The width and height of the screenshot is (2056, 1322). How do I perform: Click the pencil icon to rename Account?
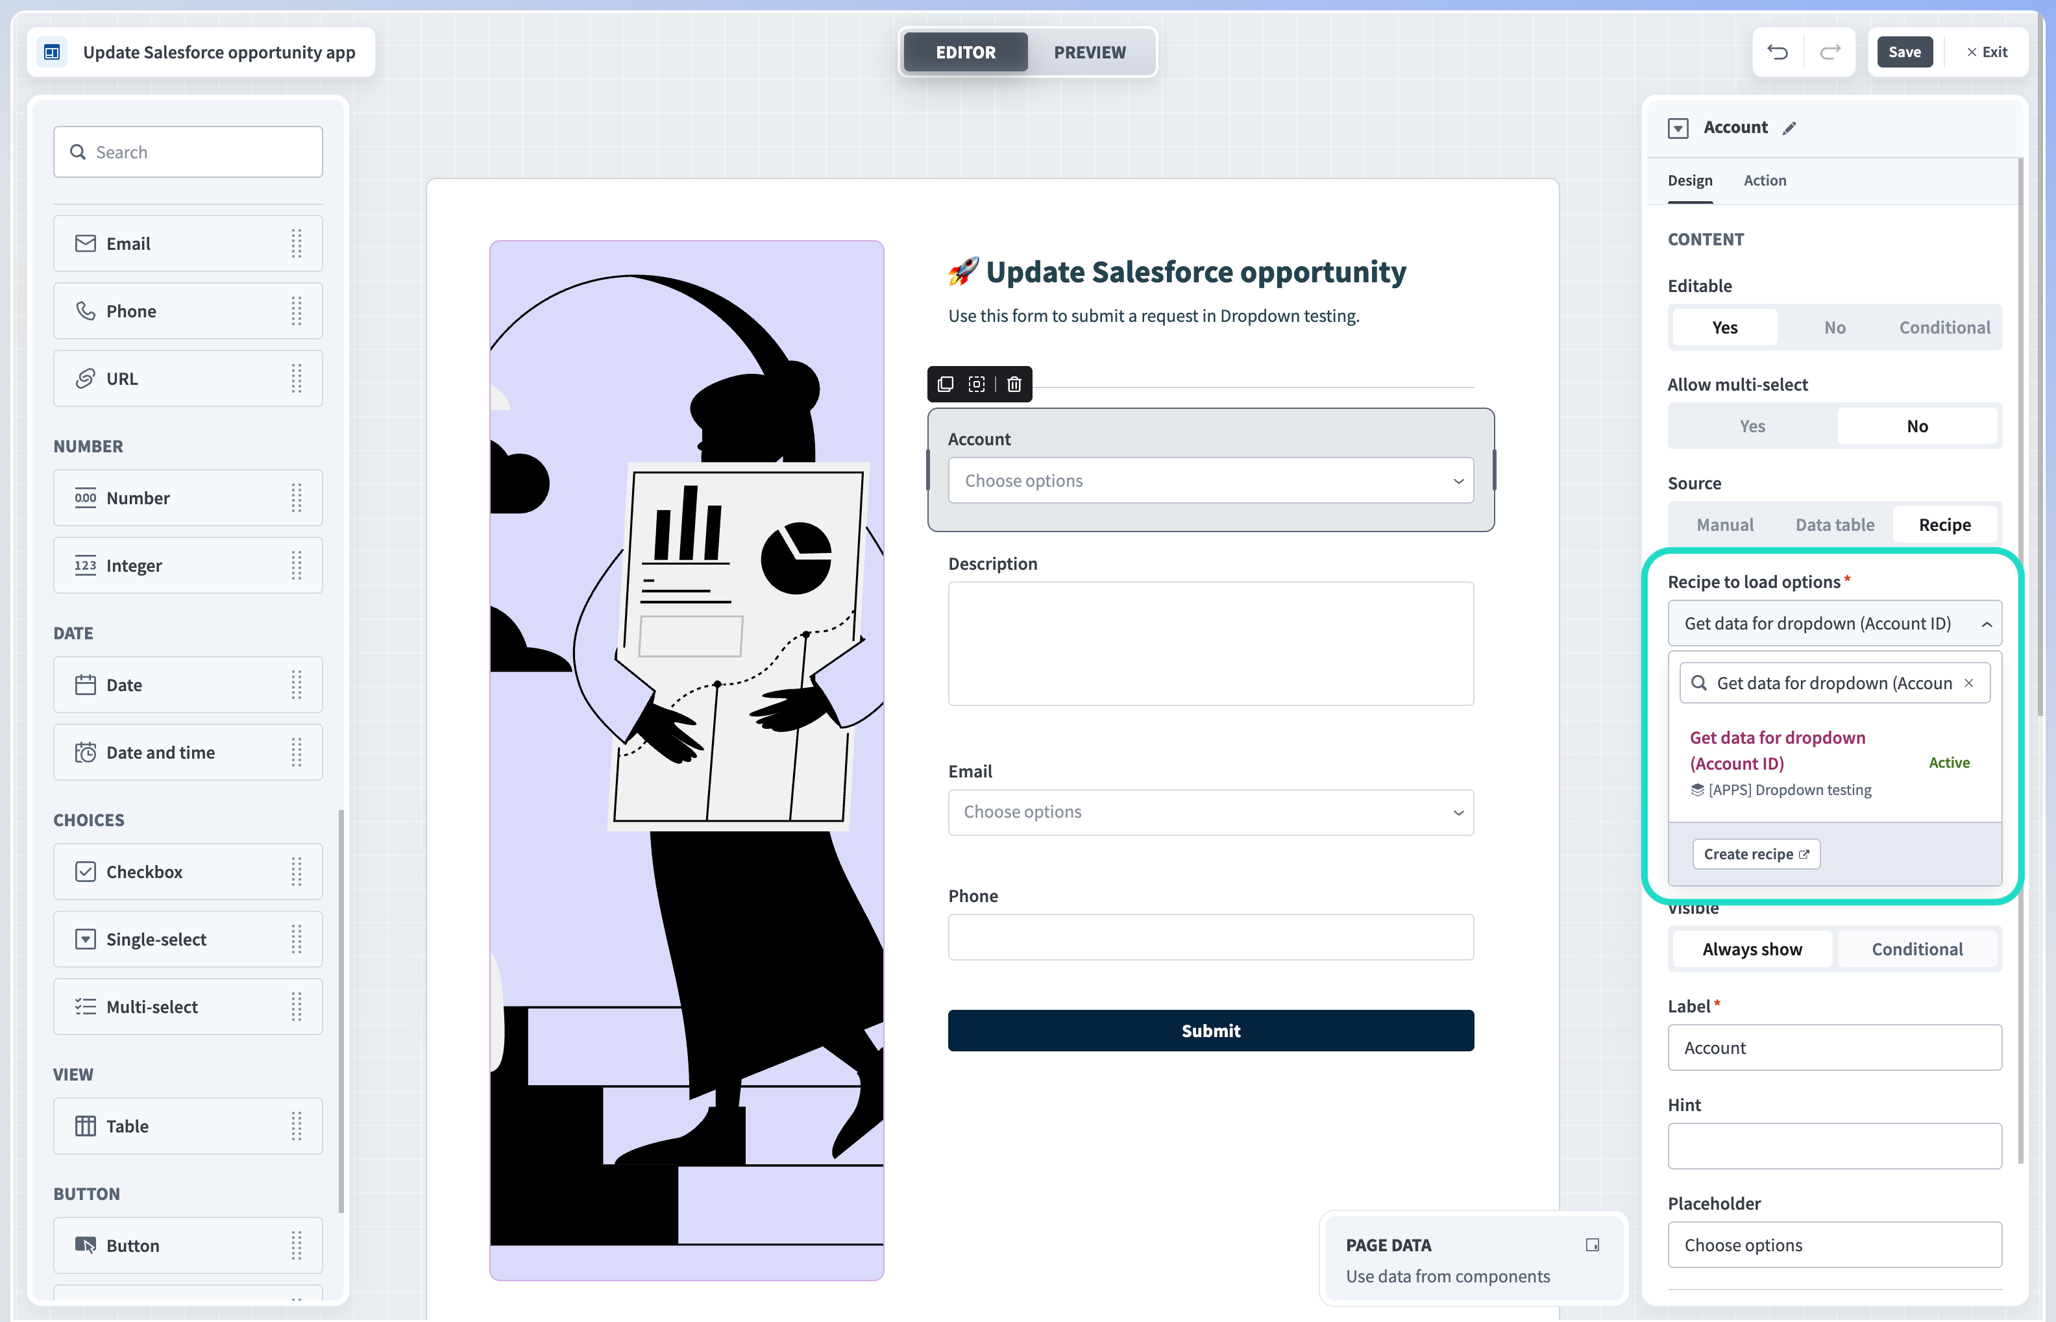(x=1789, y=128)
